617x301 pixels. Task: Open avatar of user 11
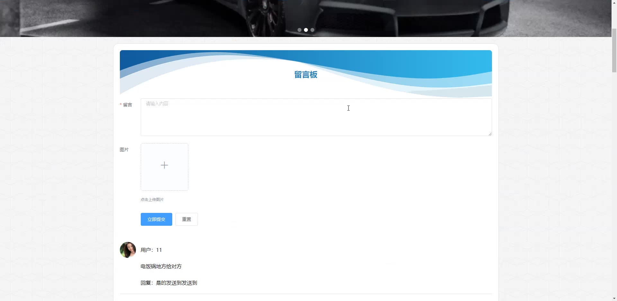128,250
